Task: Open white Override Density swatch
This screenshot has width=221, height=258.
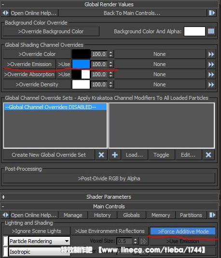Action: point(81,84)
